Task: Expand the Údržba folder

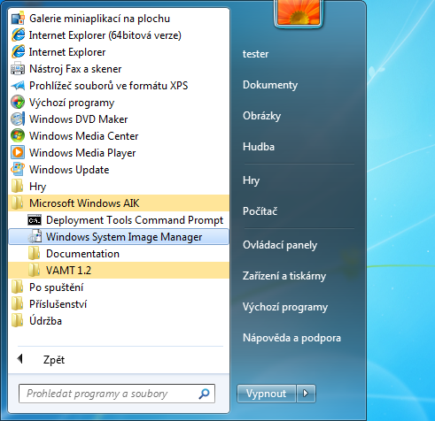Action: pyautogui.click(x=119, y=321)
